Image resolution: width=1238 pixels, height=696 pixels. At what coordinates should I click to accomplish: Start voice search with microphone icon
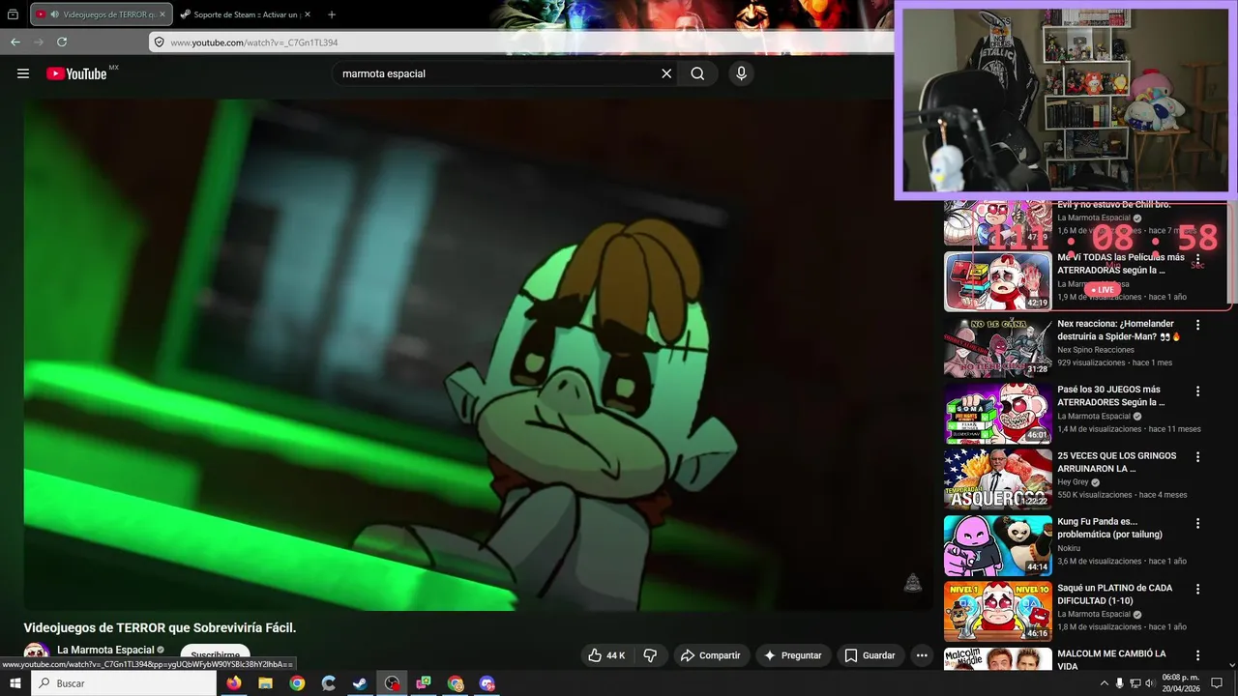(741, 73)
